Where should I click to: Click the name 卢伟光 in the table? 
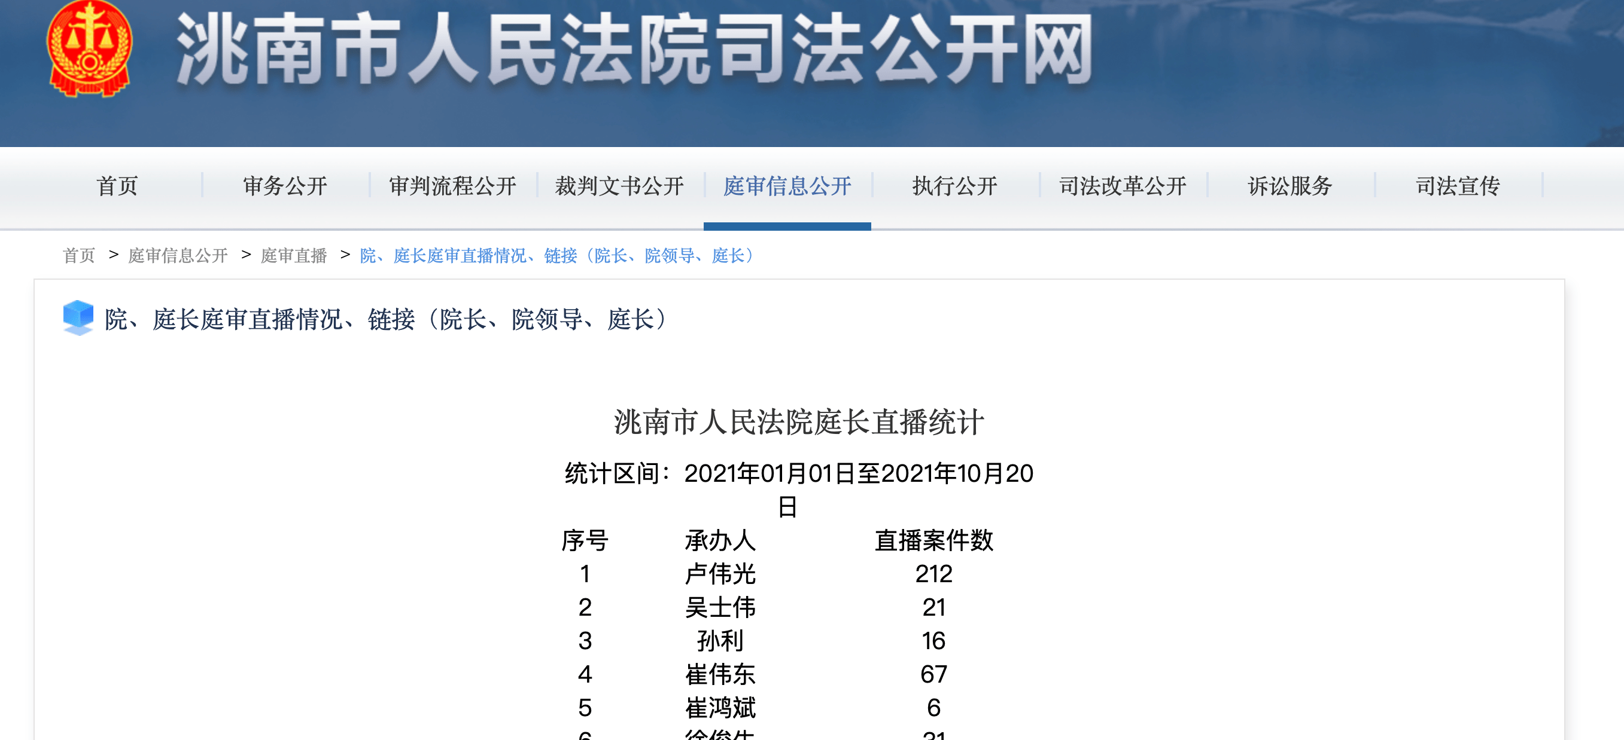(x=720, y=573)
